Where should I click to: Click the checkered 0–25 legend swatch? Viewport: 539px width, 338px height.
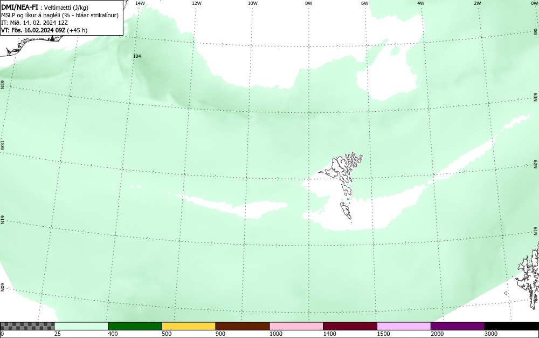[27, 326]
